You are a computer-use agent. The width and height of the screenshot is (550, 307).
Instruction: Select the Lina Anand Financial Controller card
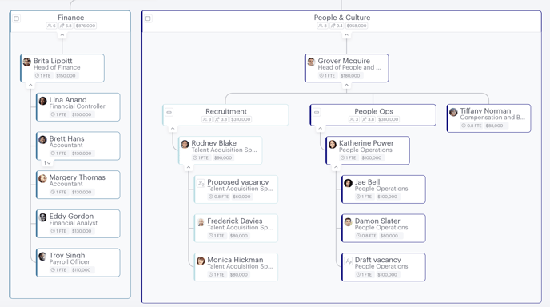[x=78, y=107]
